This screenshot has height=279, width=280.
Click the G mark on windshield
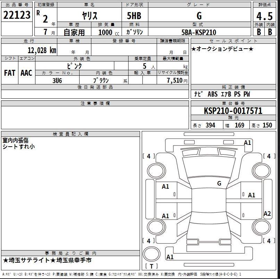pyautogui.click(x=219, y=183)
